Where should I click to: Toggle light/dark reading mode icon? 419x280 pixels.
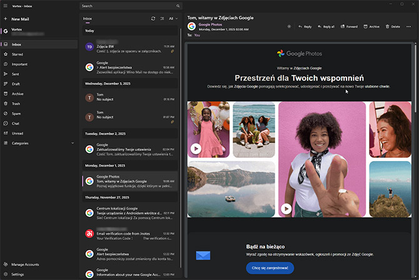[x=288, y=26]
